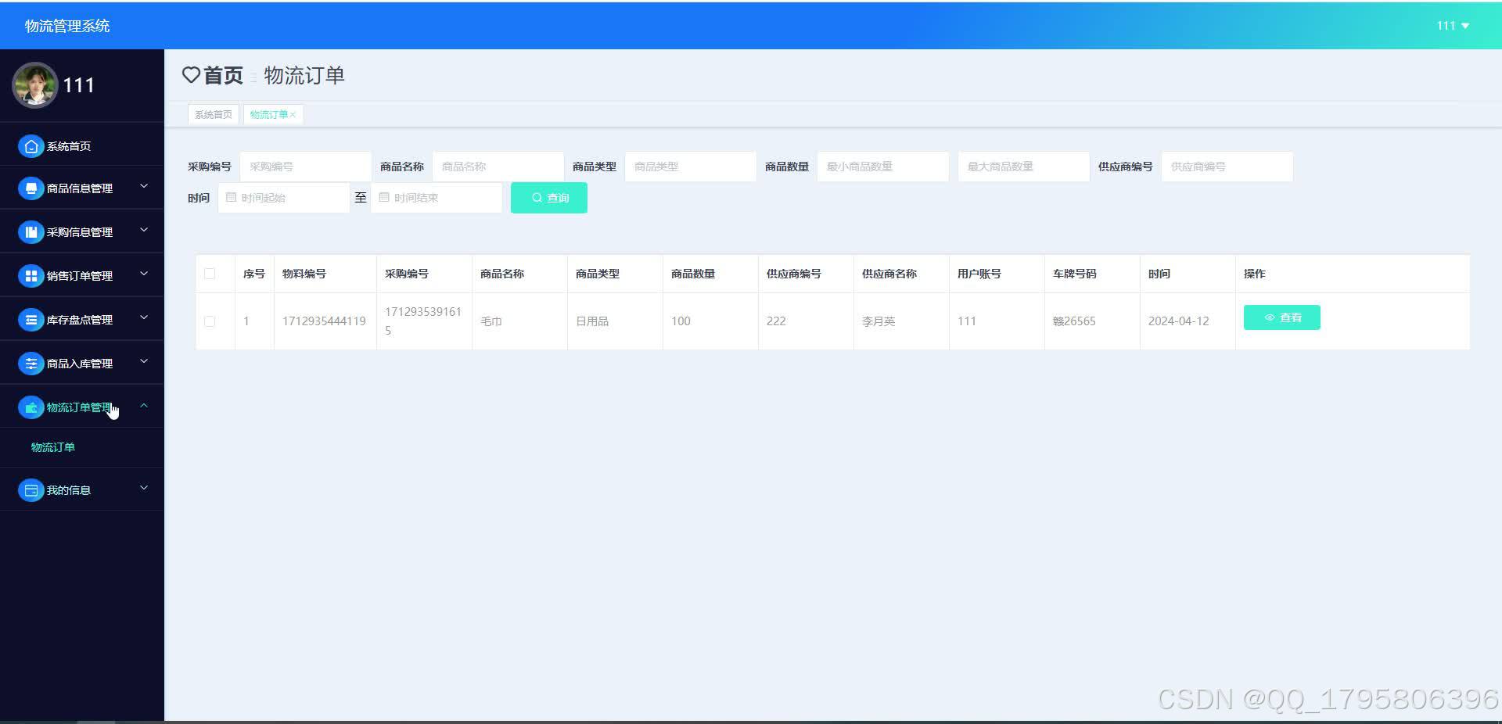Click calendar icon in 时间结束 field
This screenshot has height=724, width=1502.
click(x=384, y=198)
